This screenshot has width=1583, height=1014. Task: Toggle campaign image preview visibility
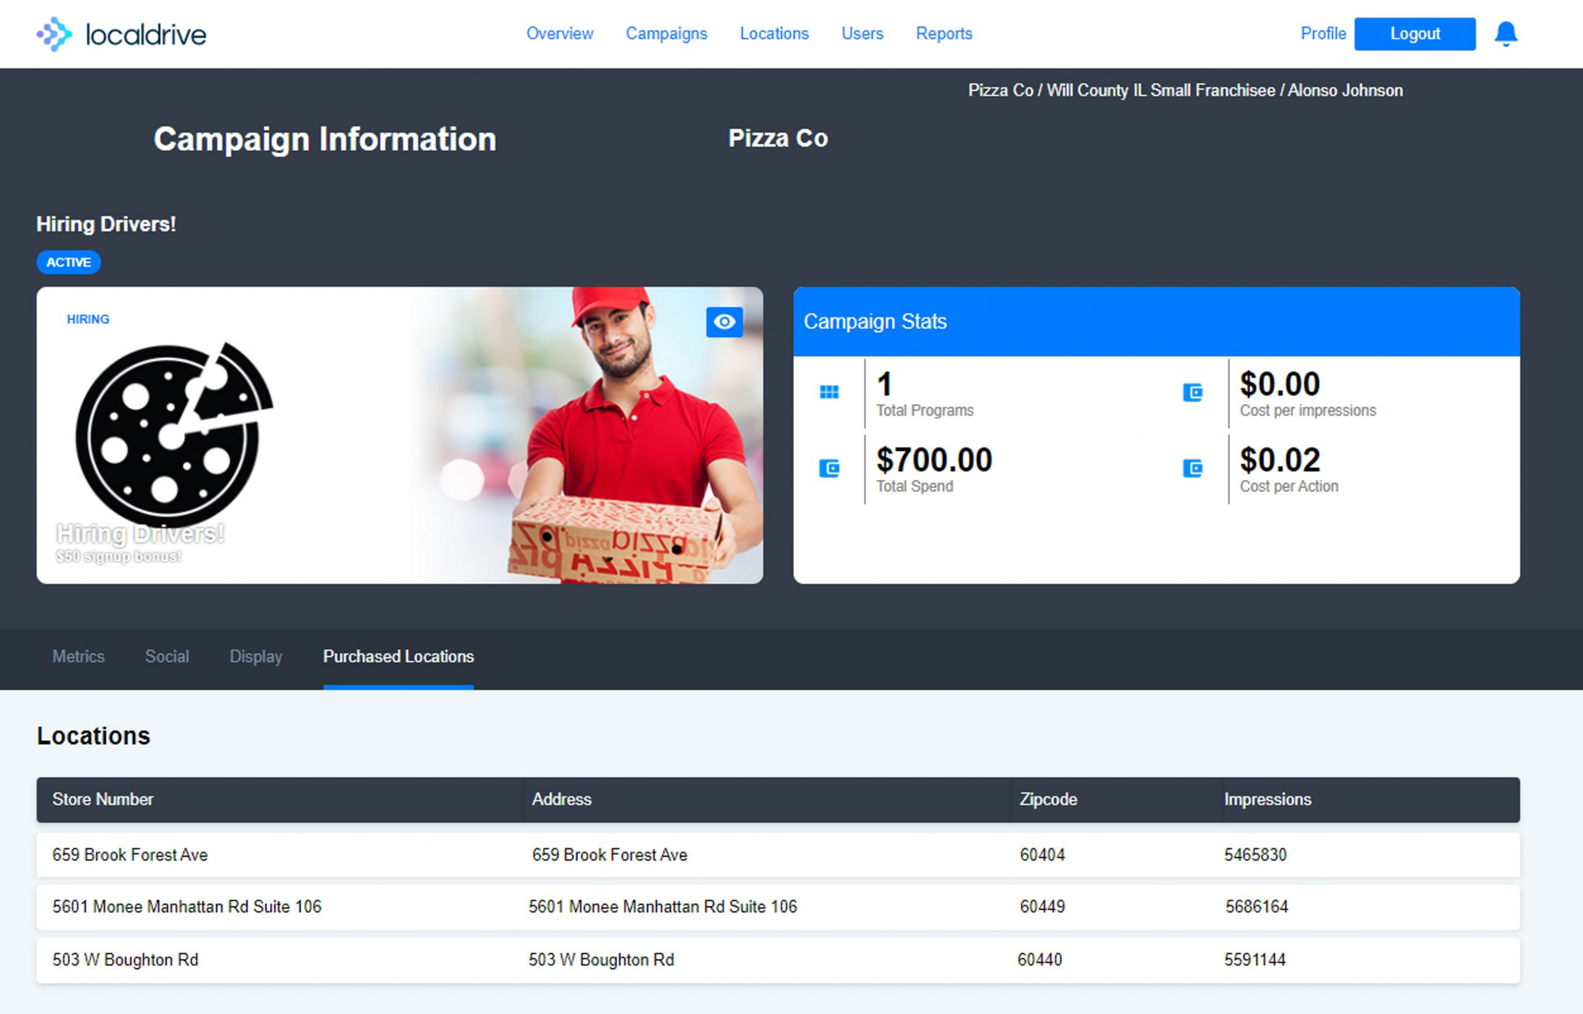pyautogui.click(x=725, y=323)
